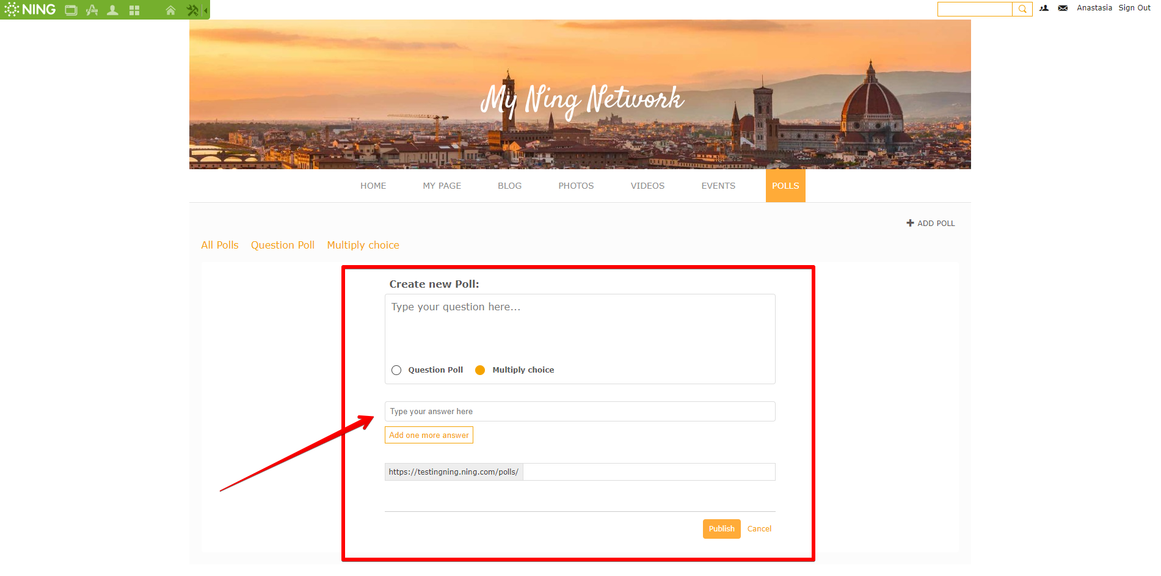Open the PHOTOS menu item
Screen dimensions: 1161x576
(x=576, y=186)
